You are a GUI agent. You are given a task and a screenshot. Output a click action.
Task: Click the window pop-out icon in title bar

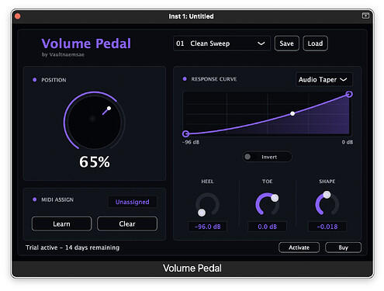(x=365, y=16)
